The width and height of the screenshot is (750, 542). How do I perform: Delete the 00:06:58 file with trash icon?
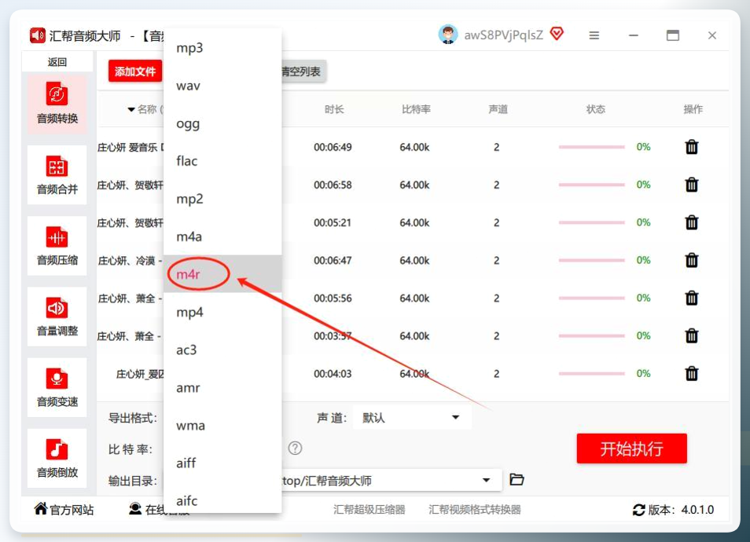coord(692,185)
